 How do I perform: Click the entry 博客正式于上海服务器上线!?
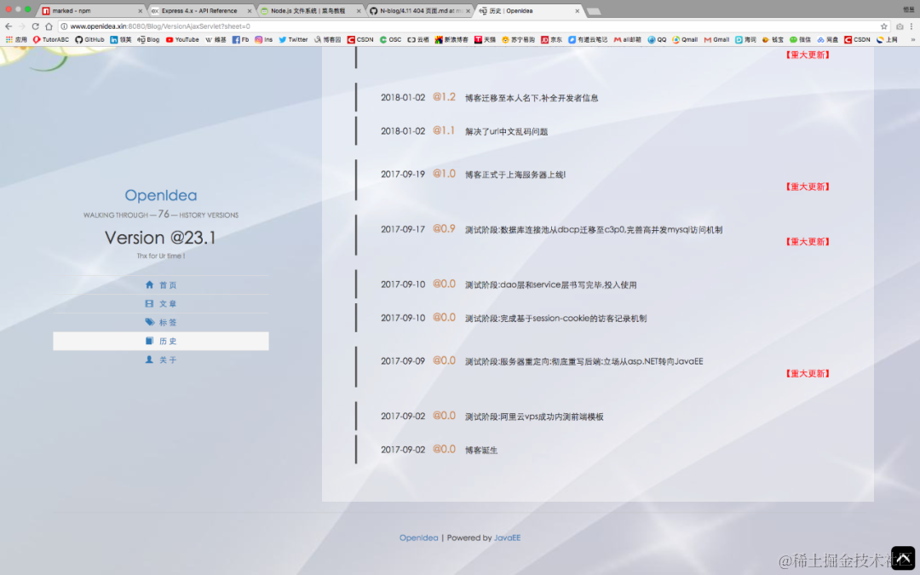515,175
